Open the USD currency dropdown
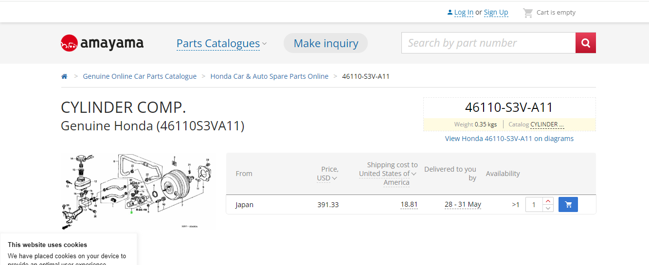The height and width of the screenshot is (265, 649). pyautogui.click(x=327, y=178)
